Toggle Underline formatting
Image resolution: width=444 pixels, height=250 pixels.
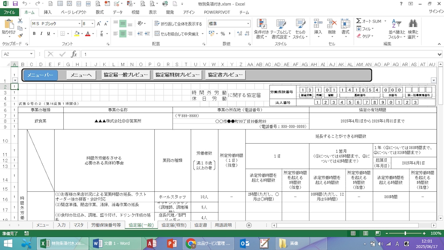pyautogui.click(x=48, y=34)
